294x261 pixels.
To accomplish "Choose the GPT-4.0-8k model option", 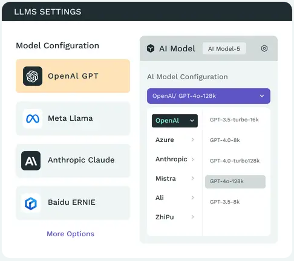I will [225, 140].
